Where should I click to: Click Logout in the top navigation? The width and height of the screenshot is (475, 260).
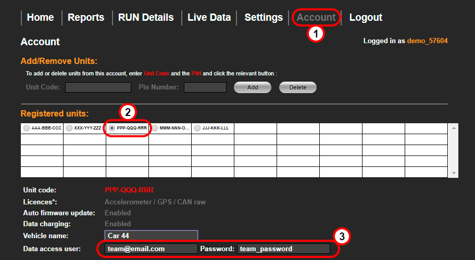click(x=366, y=17)
